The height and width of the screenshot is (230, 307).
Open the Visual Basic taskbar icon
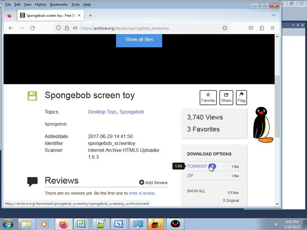(119, 224)
